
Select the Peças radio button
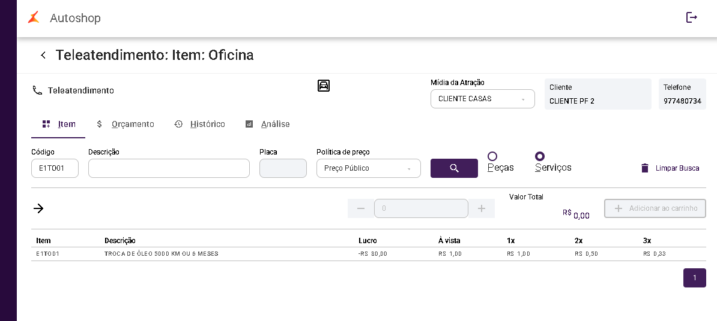492,156
